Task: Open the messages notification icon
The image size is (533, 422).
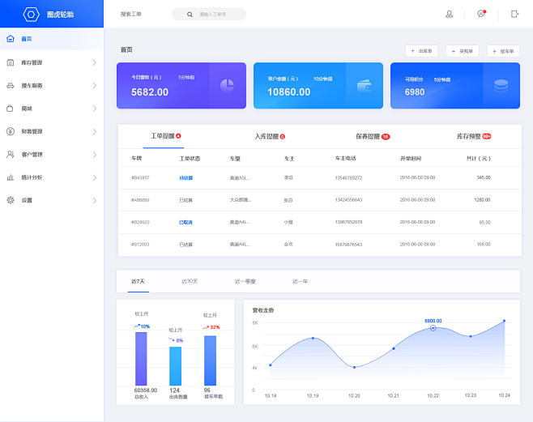Action: point(481,14)
